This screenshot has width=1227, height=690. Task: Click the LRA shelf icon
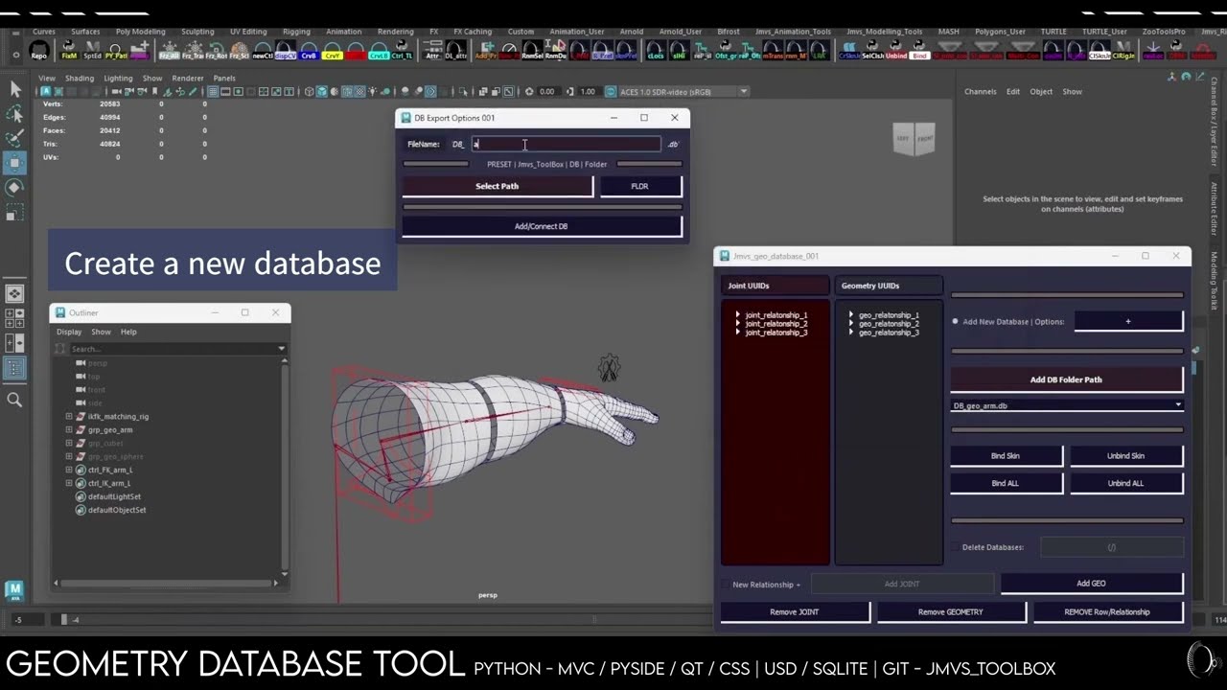[820, 49]
